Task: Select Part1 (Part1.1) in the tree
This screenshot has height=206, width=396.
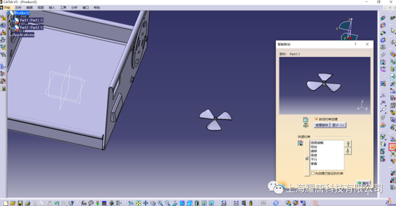Action: pyautogui.click(x=31, y=20)
